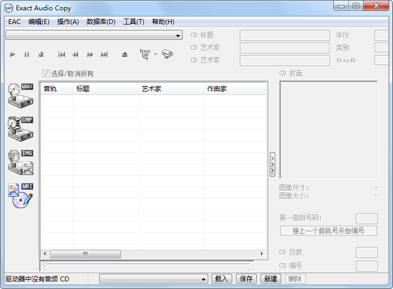Open the bottom status bar combo box
This screenshot has width=393, height=289.
154,279
